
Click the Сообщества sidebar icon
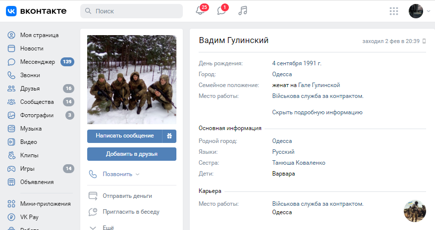click(11, 102)
